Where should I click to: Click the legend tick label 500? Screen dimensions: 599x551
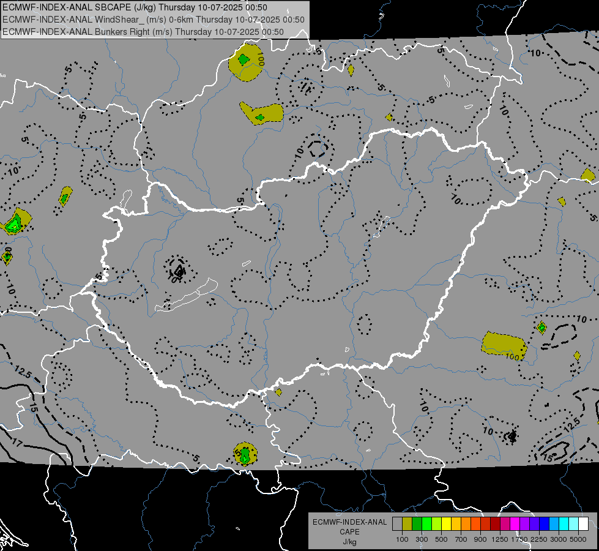[441, 539]
